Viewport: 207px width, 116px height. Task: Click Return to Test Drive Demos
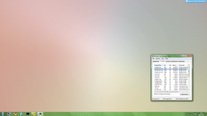tap(196, 1)
